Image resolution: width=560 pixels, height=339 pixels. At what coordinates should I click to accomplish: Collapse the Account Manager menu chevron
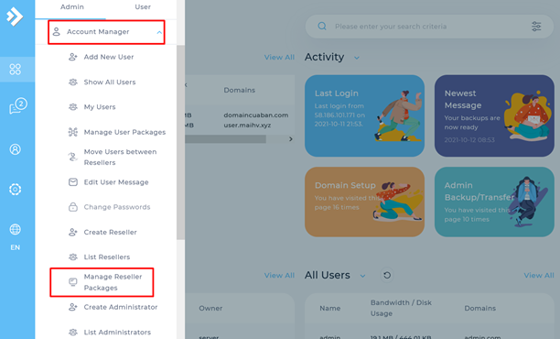[159, 32]
